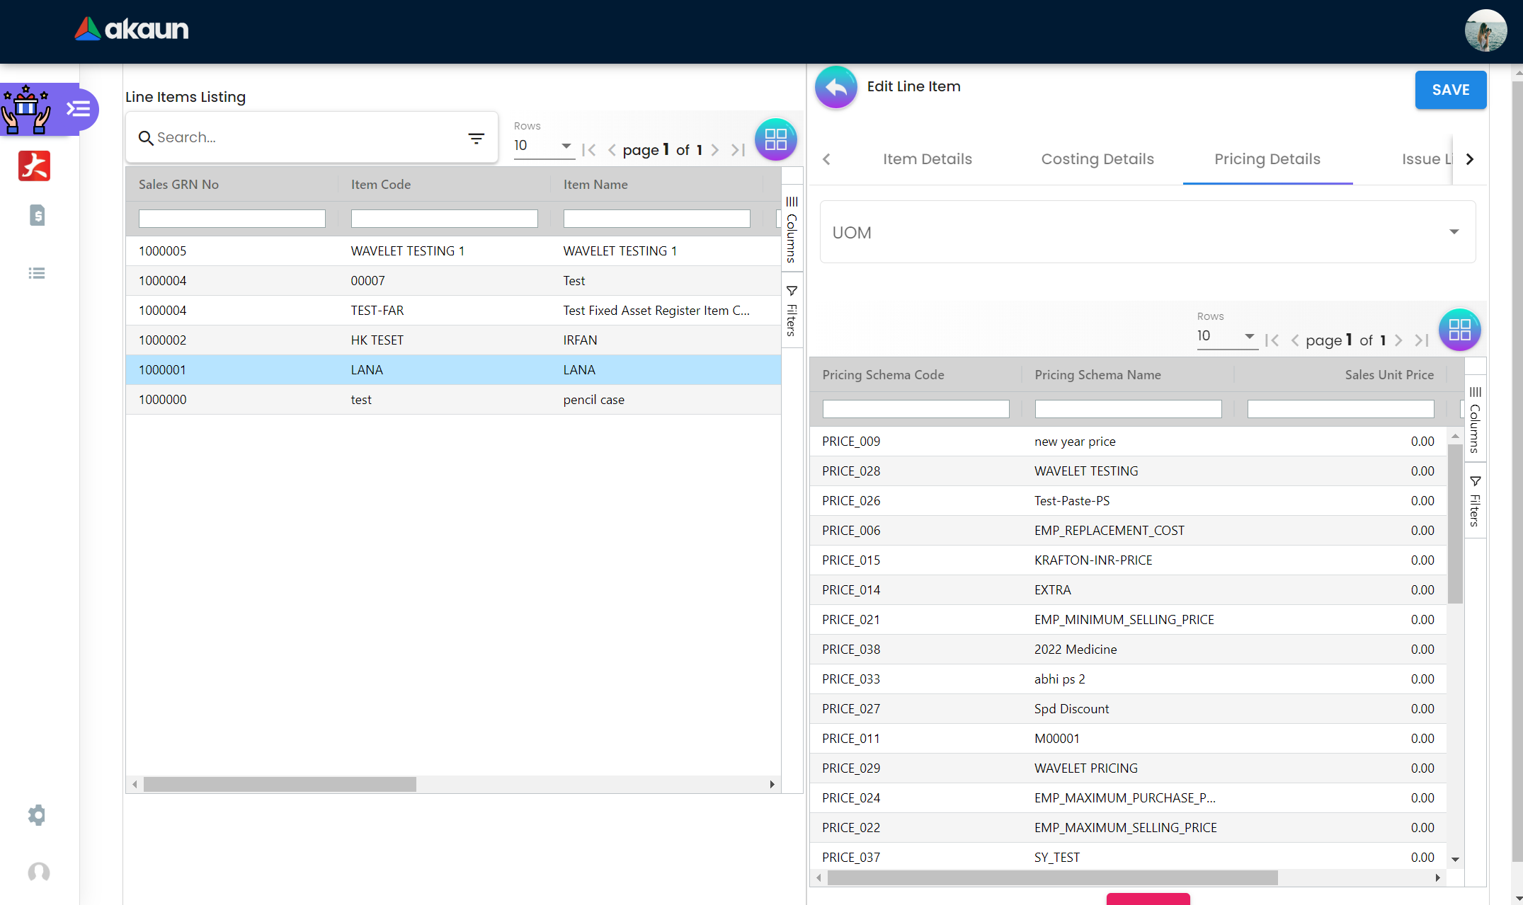Switch to the Item Details tab
The width and height of the screenshot is (1523, 905).
point(927,159)
